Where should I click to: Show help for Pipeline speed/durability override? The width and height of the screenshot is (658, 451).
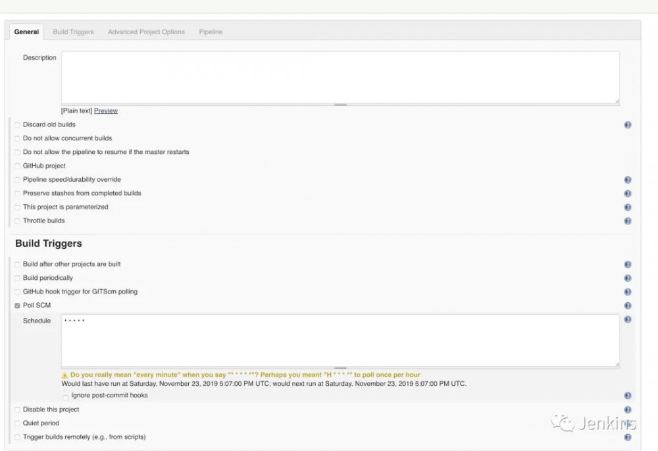pos(628,180)
